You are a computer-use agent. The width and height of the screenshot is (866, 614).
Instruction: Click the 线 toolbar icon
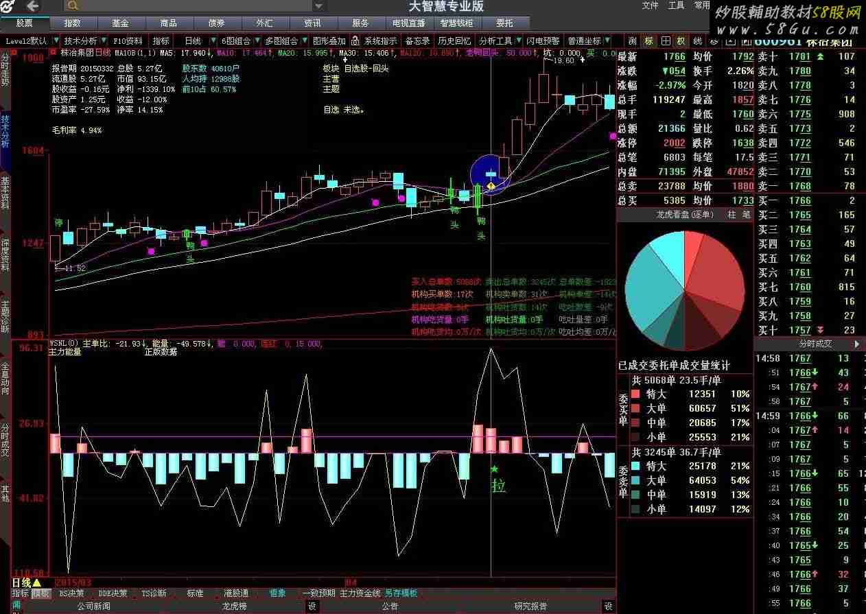pyautogui.click(x=697, y=41)
